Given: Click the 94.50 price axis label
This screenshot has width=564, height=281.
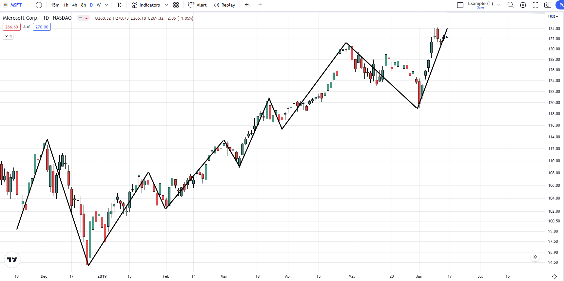Looking at the screenshot, I should [553, 262].
